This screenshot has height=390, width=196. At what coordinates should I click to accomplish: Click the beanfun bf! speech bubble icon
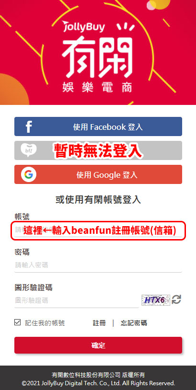tap(28, 150)
